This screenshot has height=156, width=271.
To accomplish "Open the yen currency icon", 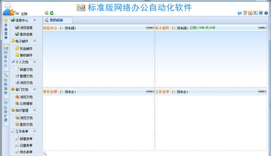I will 250,13.
